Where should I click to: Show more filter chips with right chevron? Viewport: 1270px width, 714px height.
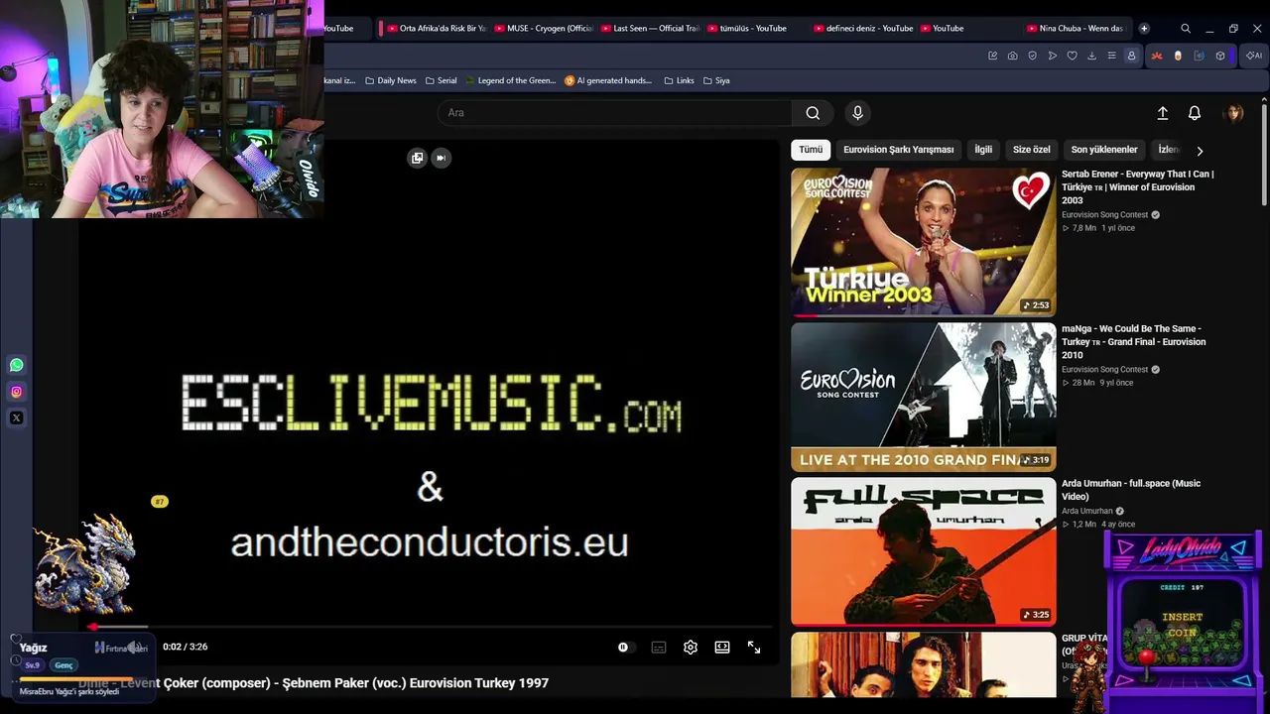[1200, 151]
